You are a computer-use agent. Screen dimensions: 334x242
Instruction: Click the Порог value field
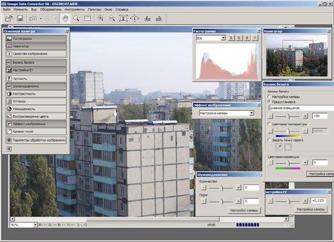pyautogui.click(x=251, y=201)
